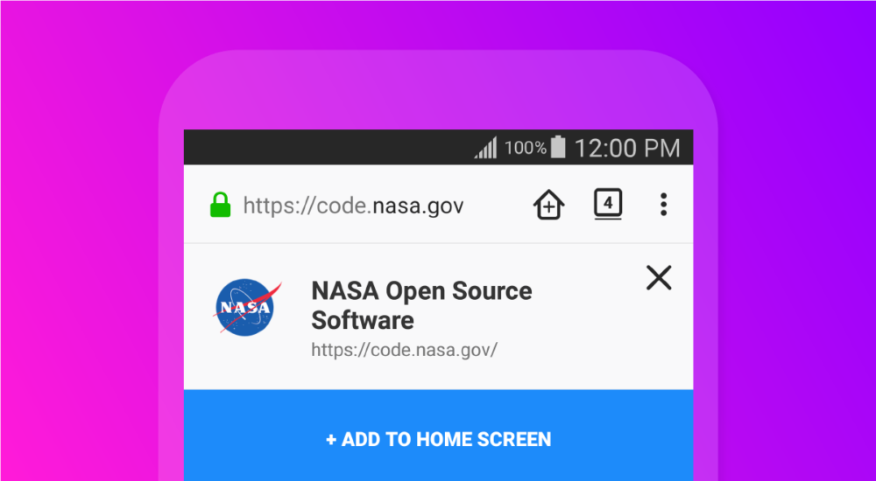
Task: Open the https://code.nasa.gov/ link under the title
Action: (x=404, y=350)
